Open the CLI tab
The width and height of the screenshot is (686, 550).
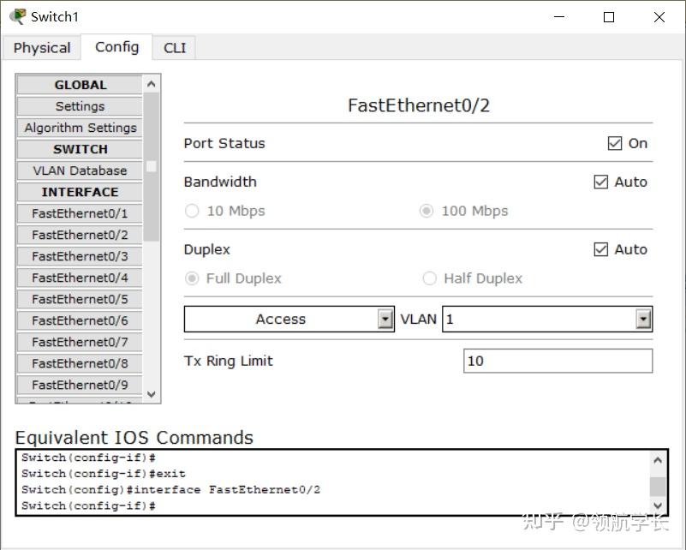coord(175,48)
